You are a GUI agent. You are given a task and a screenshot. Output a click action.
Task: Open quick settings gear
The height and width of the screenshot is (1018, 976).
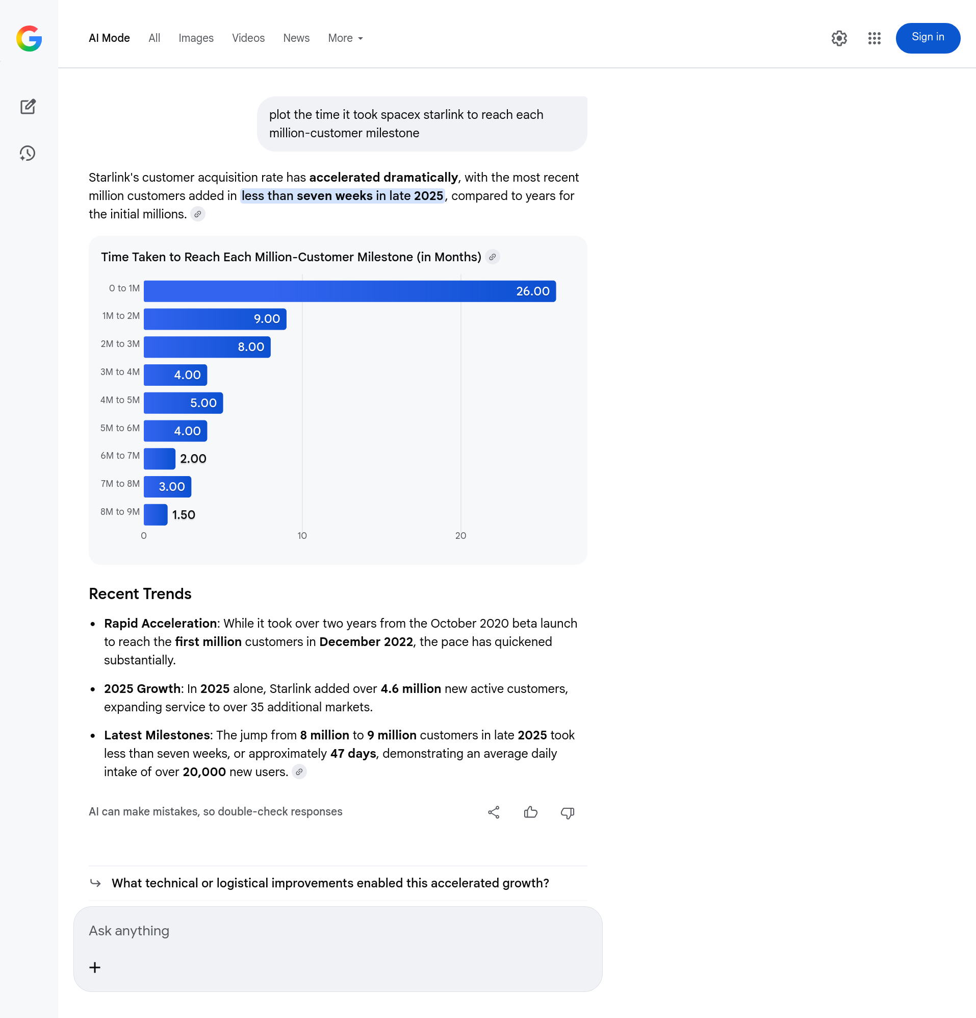pos(839,38)
